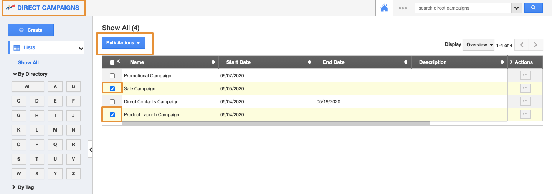Open actions menu for Sale Campaign row
Screen dimensions: 552x194
pos(525,88)
